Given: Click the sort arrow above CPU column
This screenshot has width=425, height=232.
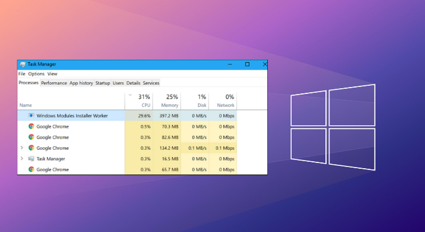Looking at the screenshot, I should pyautogui.click(x=130, y=95).
